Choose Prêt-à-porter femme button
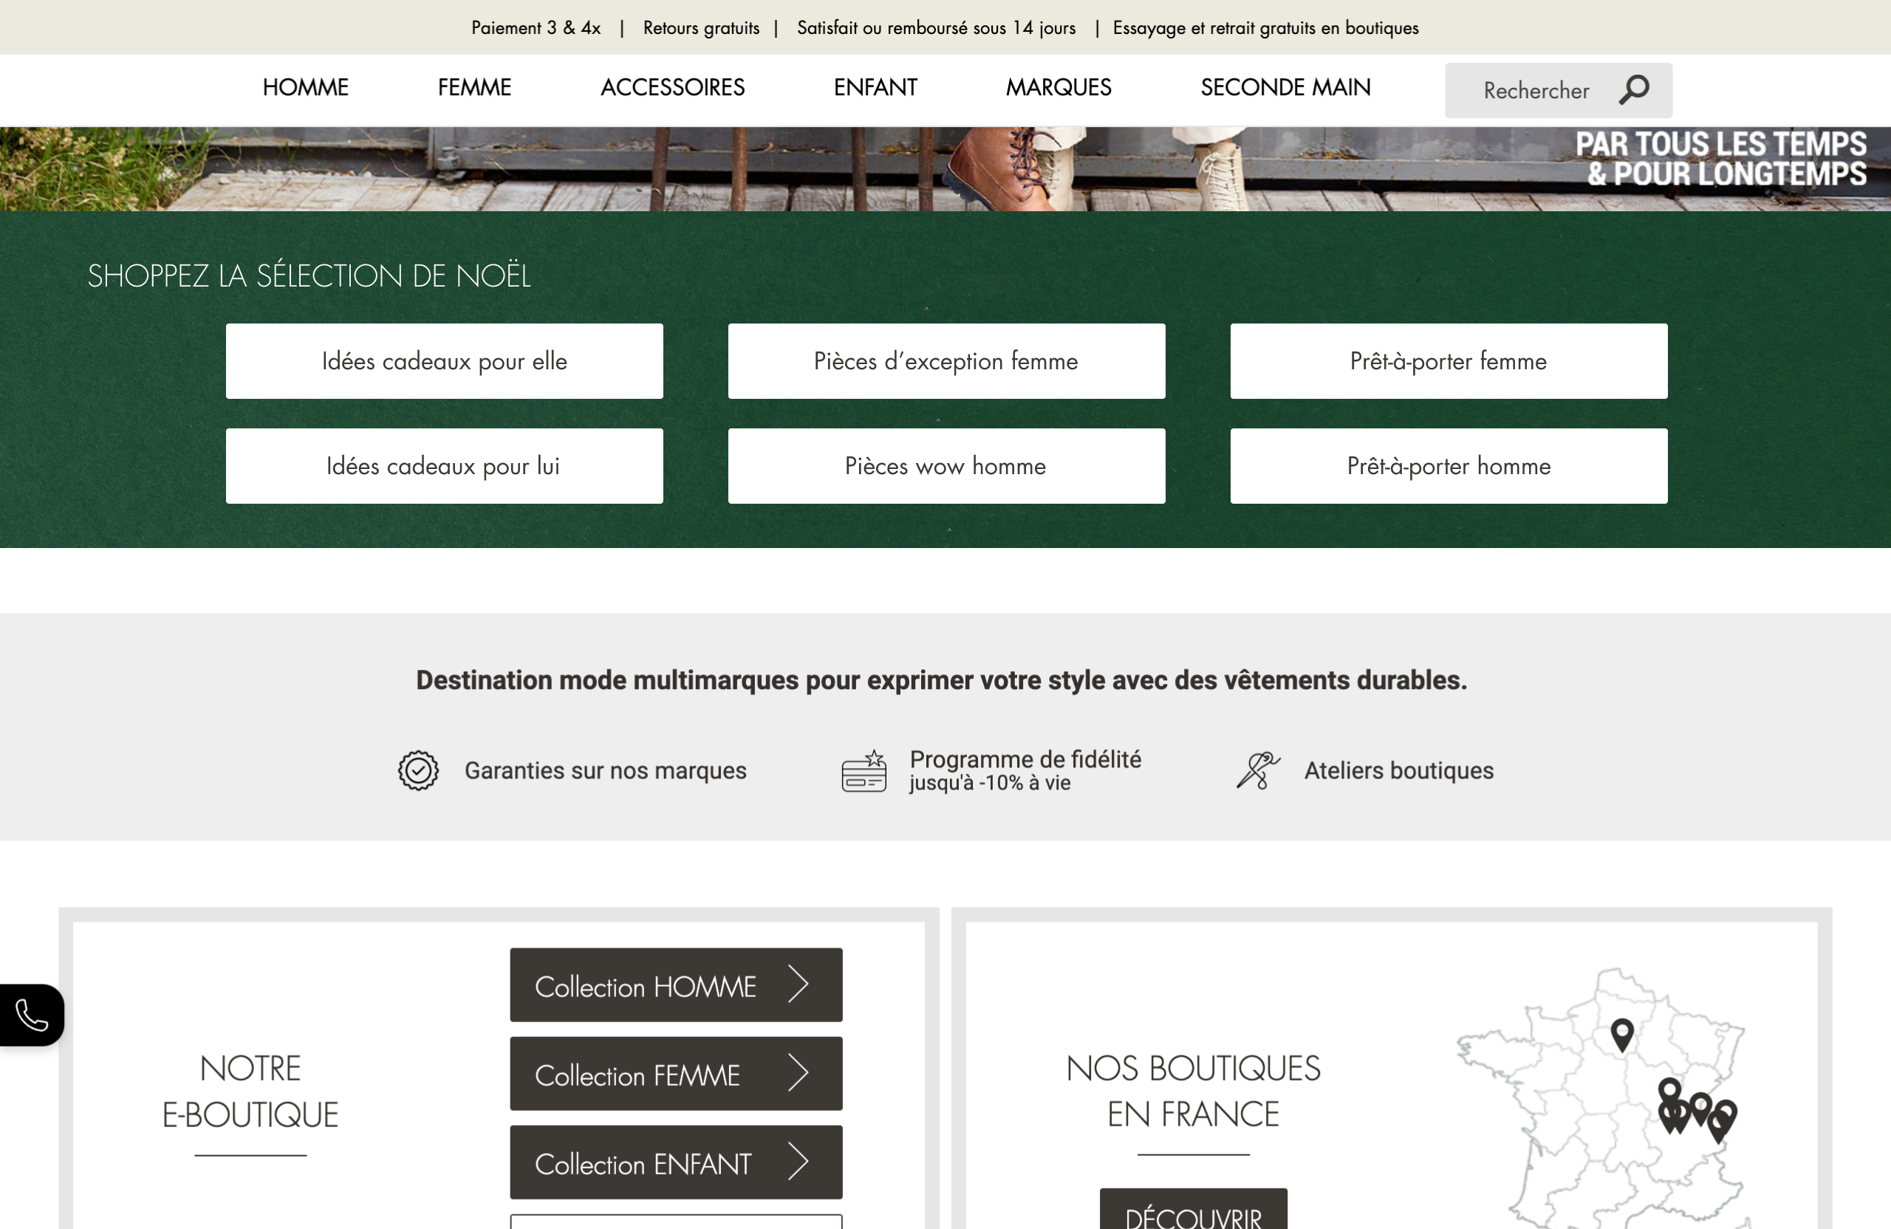Image resolution: width=1891 pixels, height=1229 pixels. pyautogui.click(x=1448, y=360)
